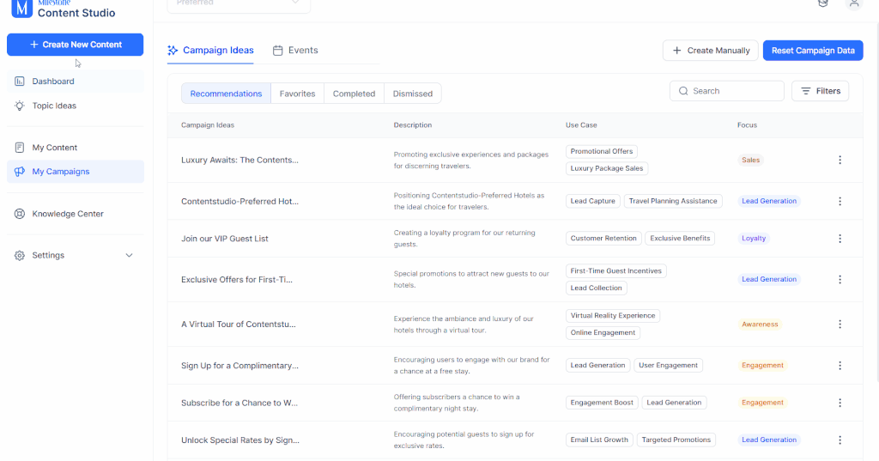
Task: Select the Completed tab
Action: [x=354, y=94]
